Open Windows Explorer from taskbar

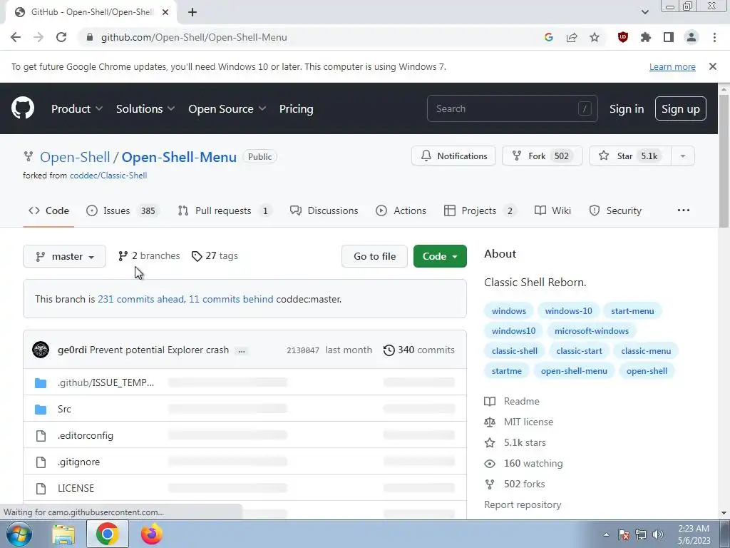pyautogui.click(x=63, y=534)
